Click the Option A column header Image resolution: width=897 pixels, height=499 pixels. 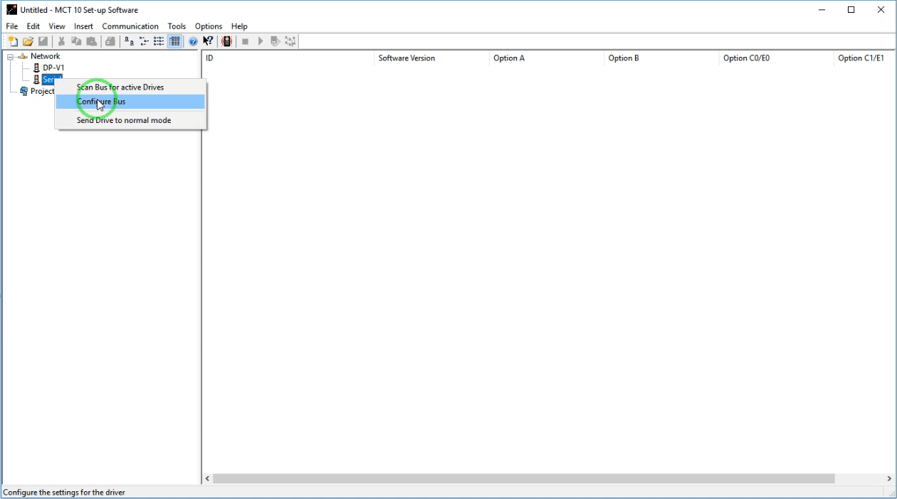click(x=509, y=58)
